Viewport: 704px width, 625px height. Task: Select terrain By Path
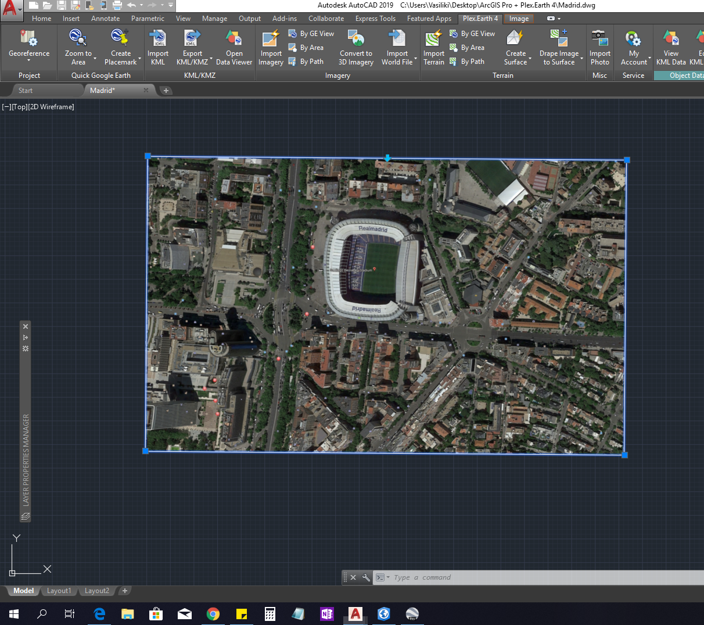coord(467,62)
